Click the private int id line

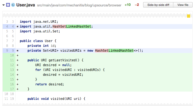(42, 46)
